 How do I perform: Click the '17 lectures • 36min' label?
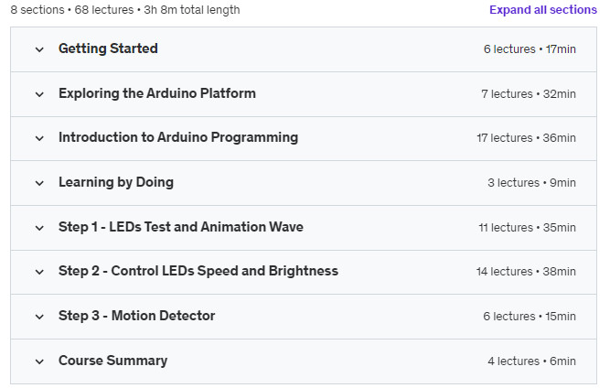(527, 138)
